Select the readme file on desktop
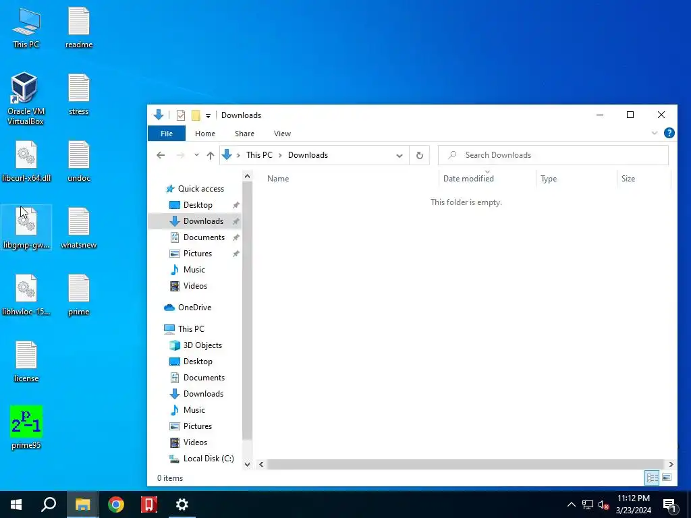 pyautogui.click(x=79, y=28)
